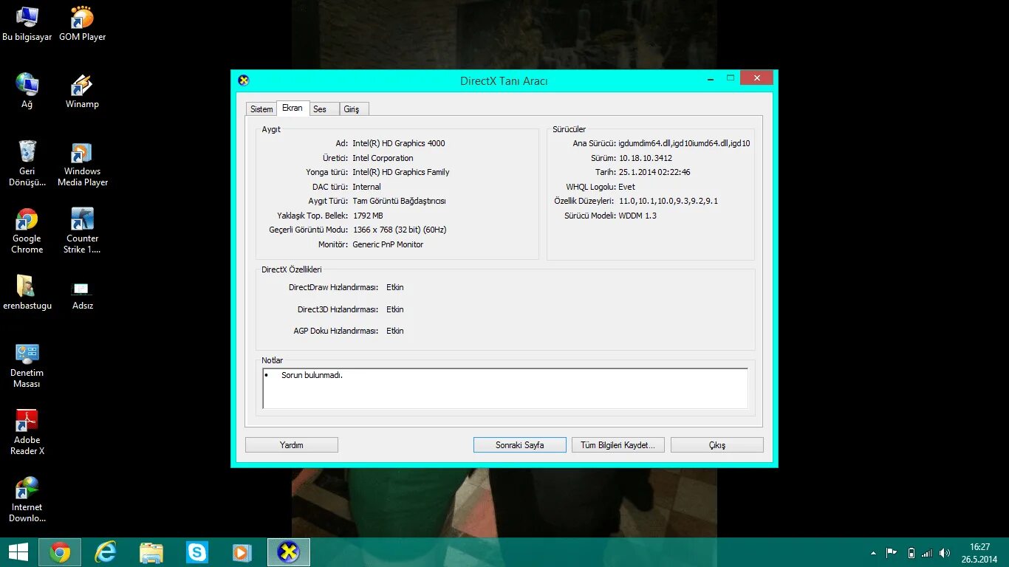Minimize the DirectX Tanı Aracı window
The image size is (1009, 567).
[710, 78]
